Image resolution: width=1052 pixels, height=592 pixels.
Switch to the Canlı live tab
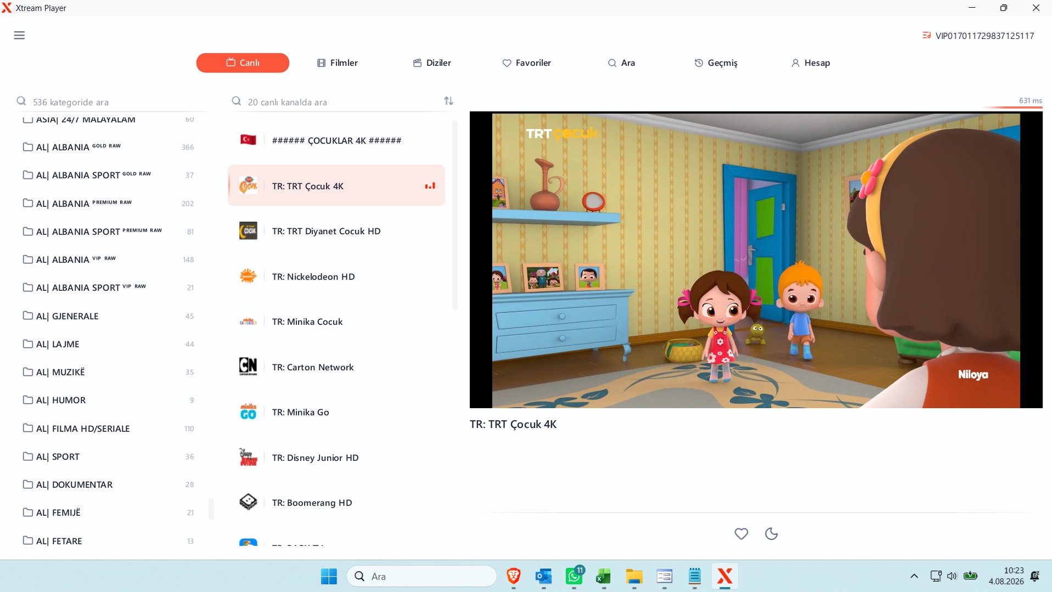click(243, 63)
